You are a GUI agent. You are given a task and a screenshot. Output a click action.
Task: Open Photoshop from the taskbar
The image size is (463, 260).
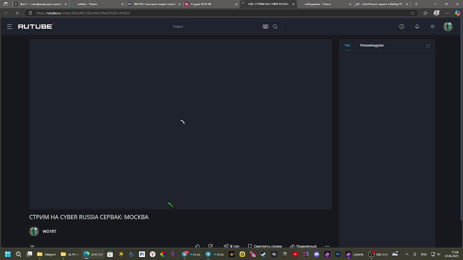(x=338, y=254)
